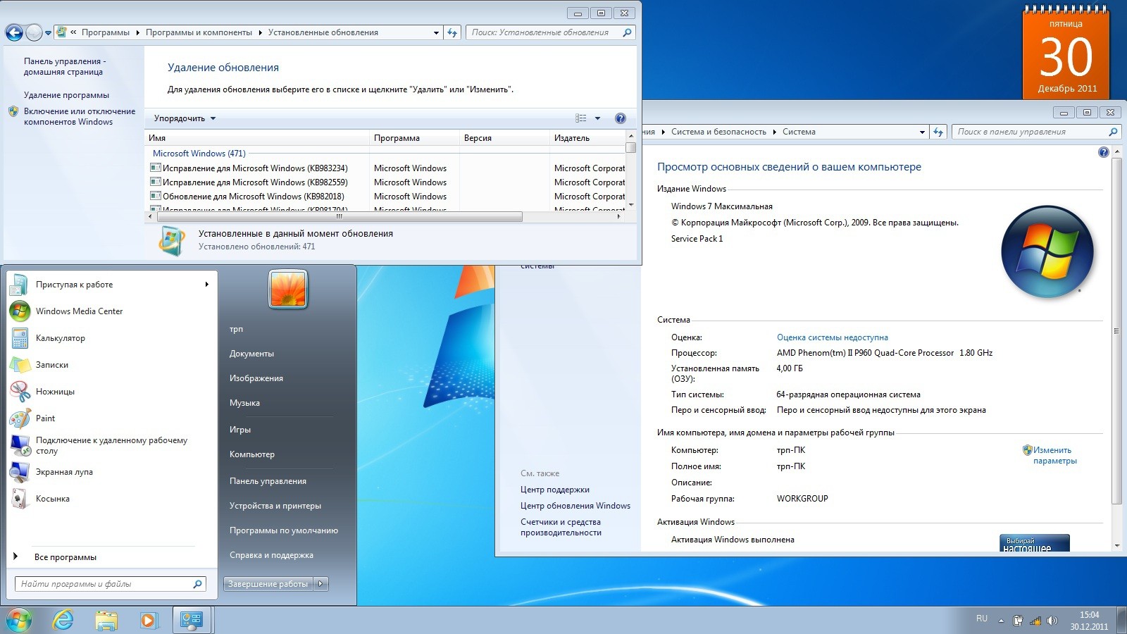Open Музыка in the Start menu
1127x634 pixels.
(x=244, y=403)
